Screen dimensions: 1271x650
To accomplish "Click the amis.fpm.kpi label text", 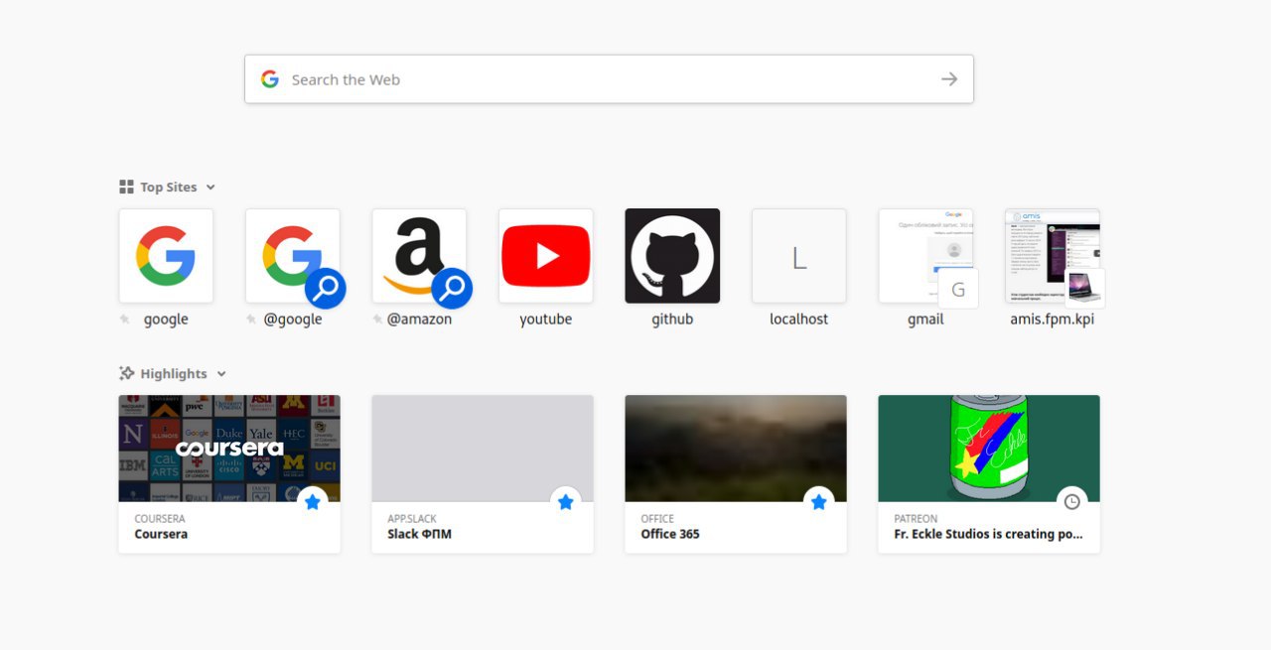I will click(1052, 320).
